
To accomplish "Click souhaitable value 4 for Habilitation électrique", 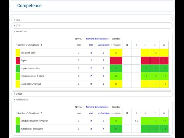I will 103,129.
